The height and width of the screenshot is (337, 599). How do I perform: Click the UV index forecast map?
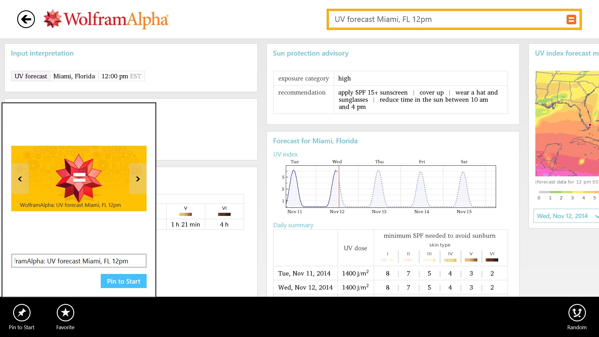(567, 124)
